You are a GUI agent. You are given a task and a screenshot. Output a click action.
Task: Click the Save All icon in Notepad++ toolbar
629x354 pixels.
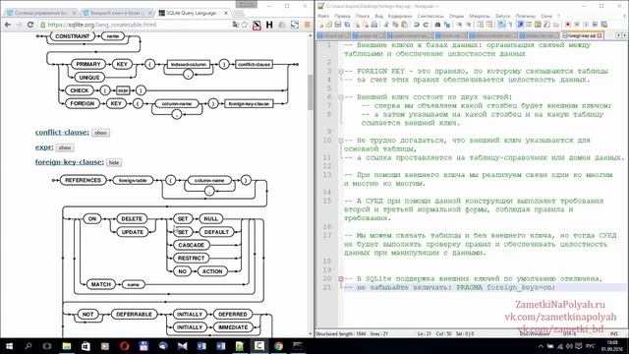[347, 25]
